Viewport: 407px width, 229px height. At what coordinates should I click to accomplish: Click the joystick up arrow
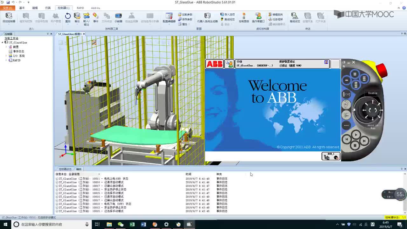click(x=373, y=102)
